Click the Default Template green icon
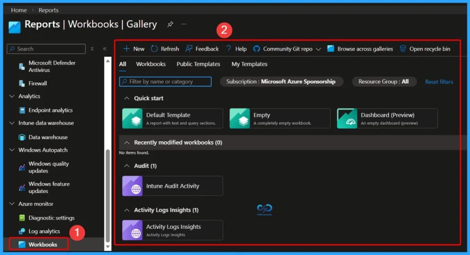Image resolution: width=470 pixels, height=255 pixels. click(133, 119)
